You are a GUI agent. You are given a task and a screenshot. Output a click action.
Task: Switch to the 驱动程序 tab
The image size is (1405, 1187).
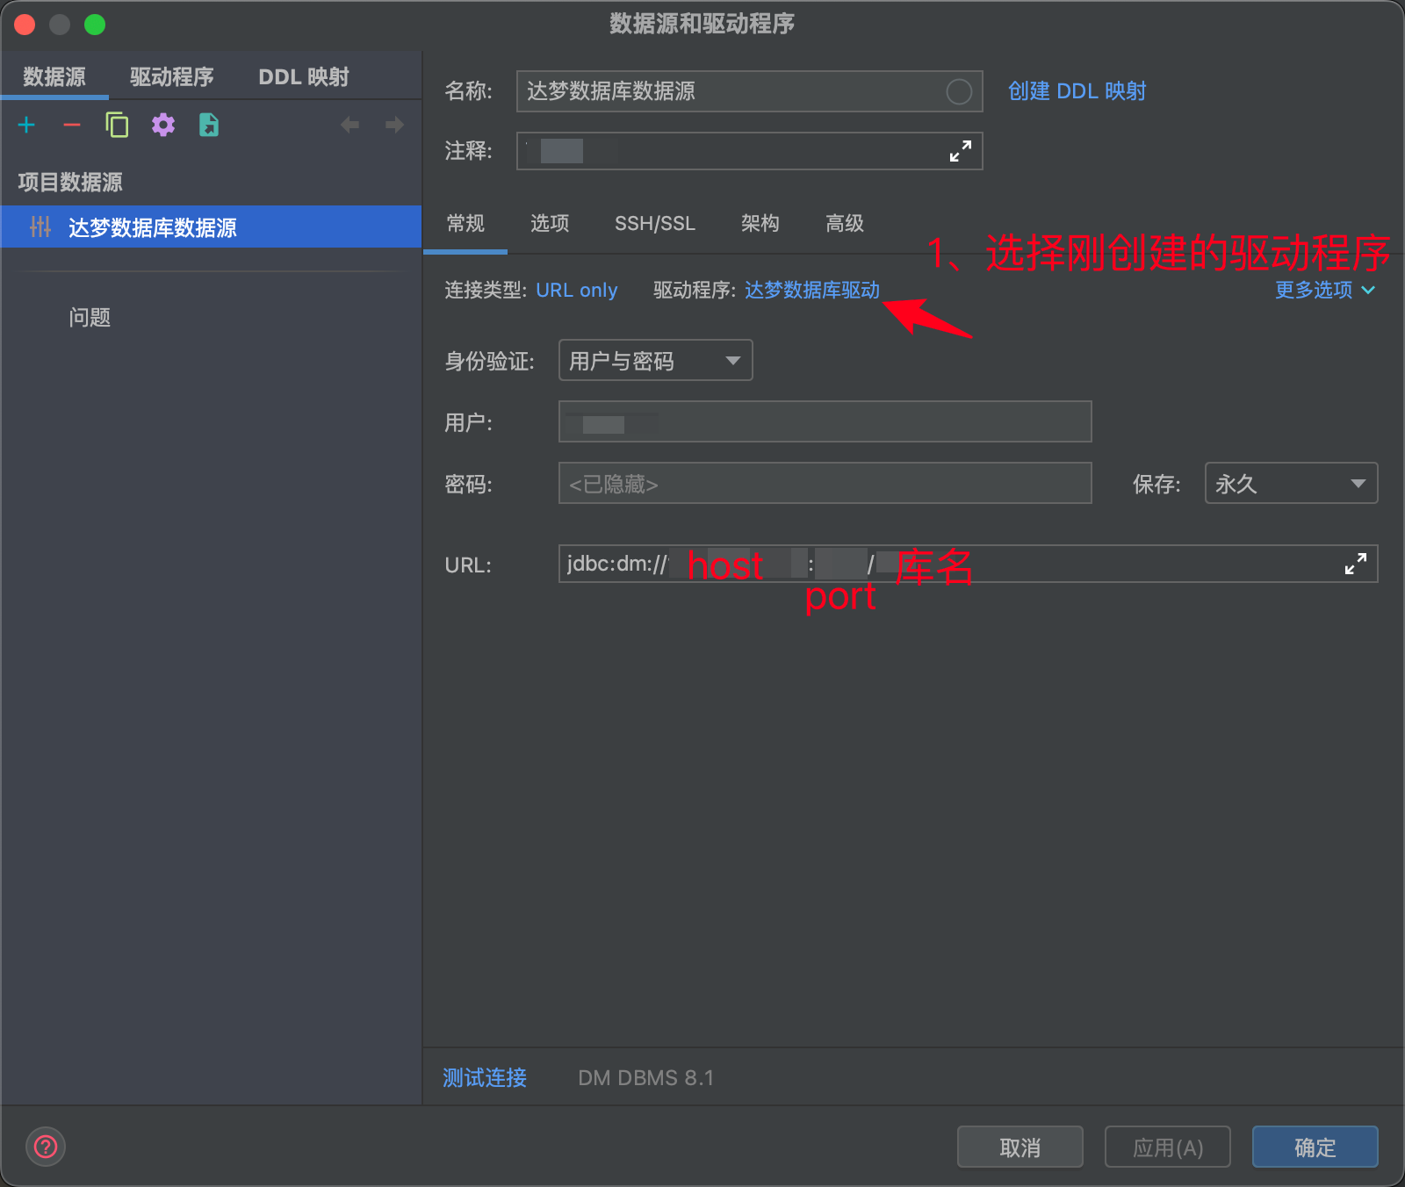coord(172,77)
